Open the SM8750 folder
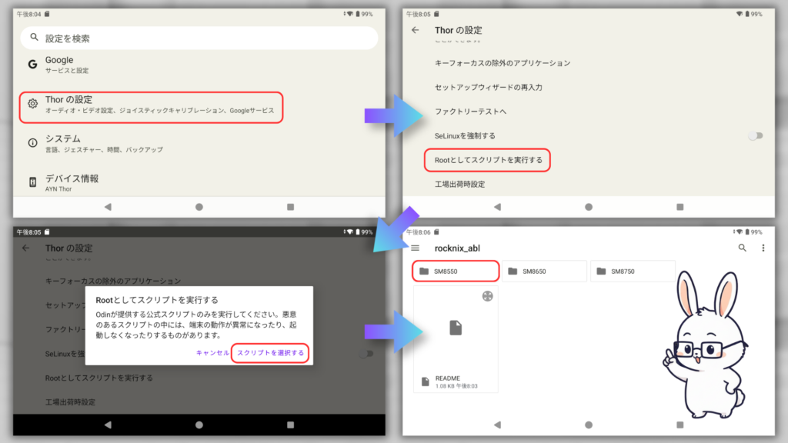The image size is (788, 443). 633,271
